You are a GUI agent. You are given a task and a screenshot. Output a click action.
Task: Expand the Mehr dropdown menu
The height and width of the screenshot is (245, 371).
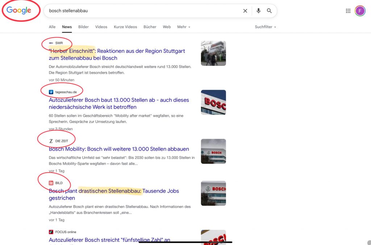coord(184,27)
